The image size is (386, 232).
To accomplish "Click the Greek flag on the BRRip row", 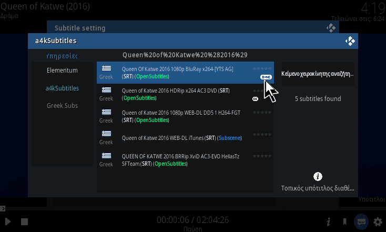I will tap(106, 156).
